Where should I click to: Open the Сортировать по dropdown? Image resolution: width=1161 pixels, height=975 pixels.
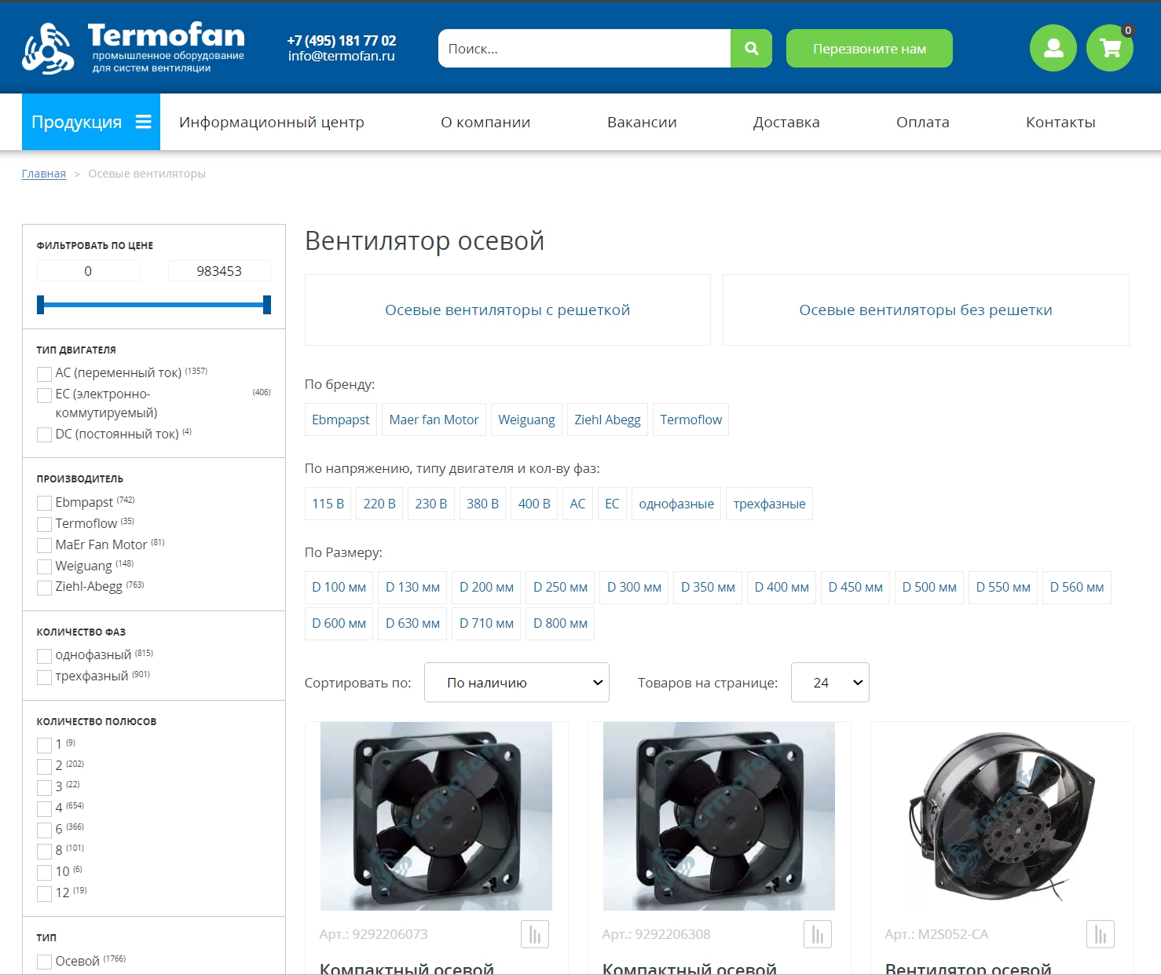click(x=517, y=683)
